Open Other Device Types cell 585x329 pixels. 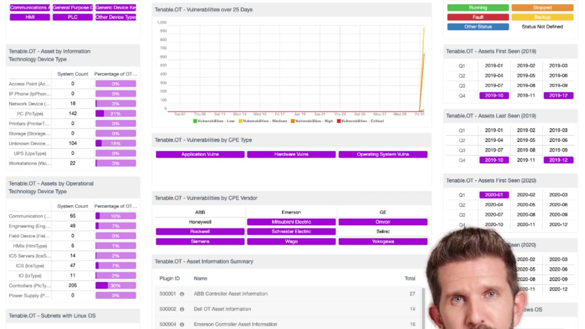point(116,17)
